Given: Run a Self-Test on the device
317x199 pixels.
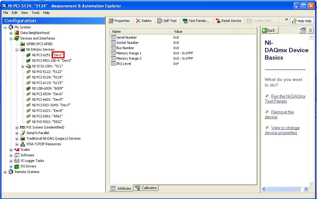Looking at the screenshot, I should tap(167, 21).
